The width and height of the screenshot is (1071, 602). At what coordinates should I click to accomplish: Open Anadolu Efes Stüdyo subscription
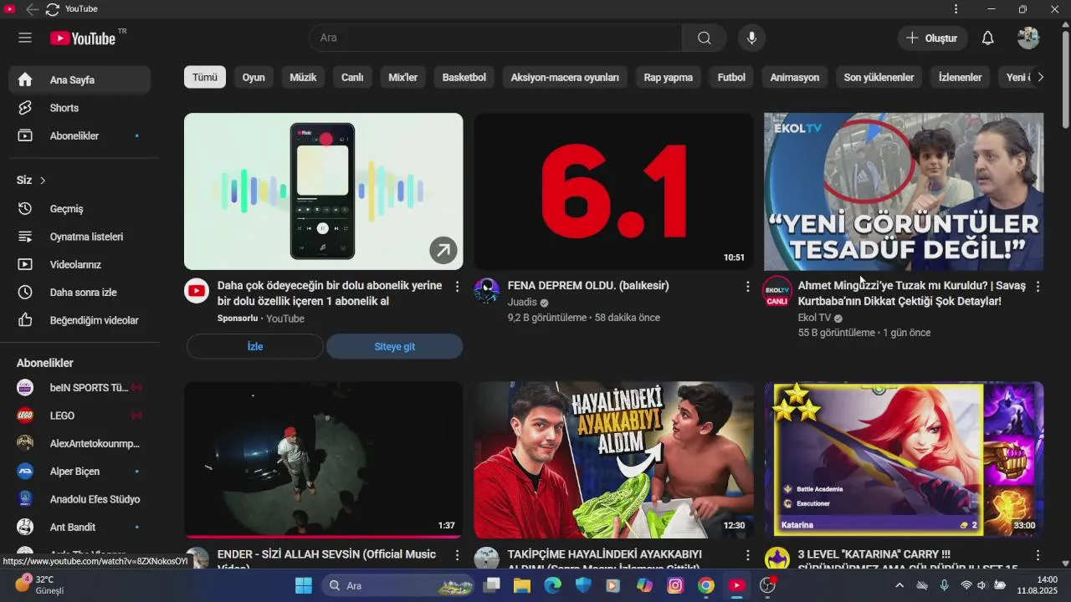pos(79,499)
